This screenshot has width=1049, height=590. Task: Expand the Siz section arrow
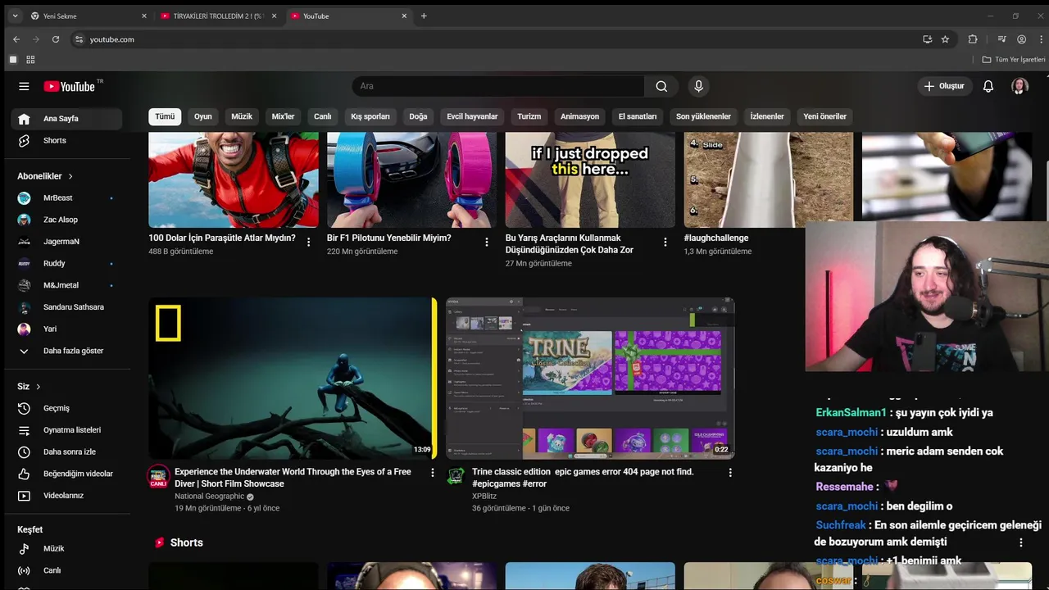tap(38, 387)
